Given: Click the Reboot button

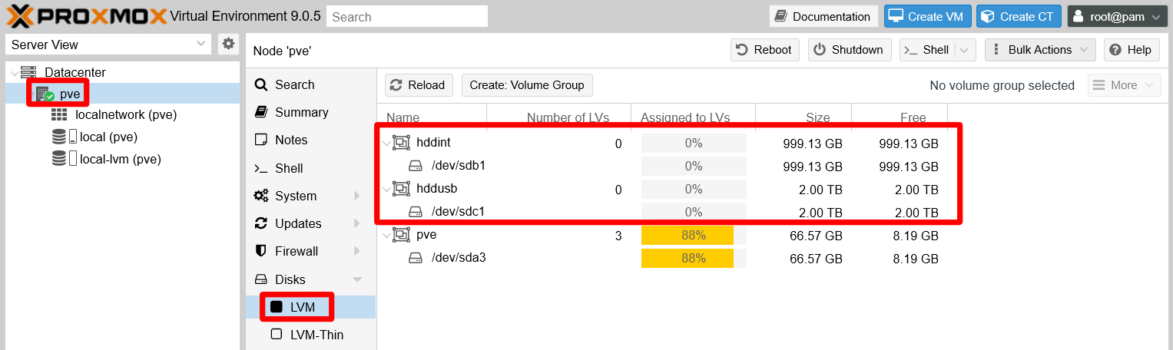Looking at the screenshot, I should (x=764, y=50).
